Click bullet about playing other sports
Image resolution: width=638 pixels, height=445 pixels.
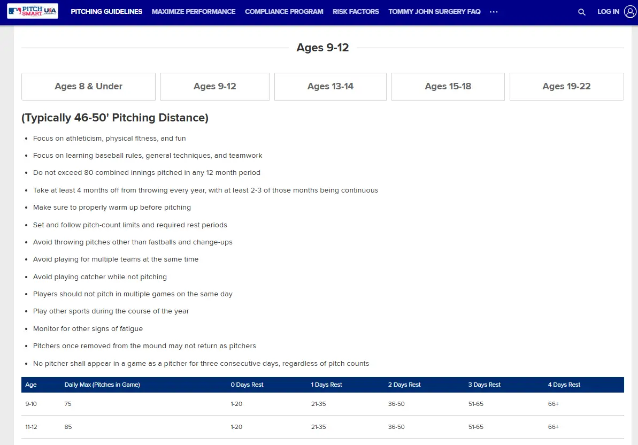[x=111, y=311]
